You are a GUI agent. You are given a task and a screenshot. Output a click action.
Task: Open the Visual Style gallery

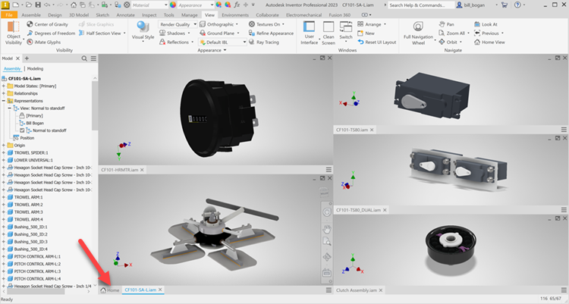click(x=143, y=31)
